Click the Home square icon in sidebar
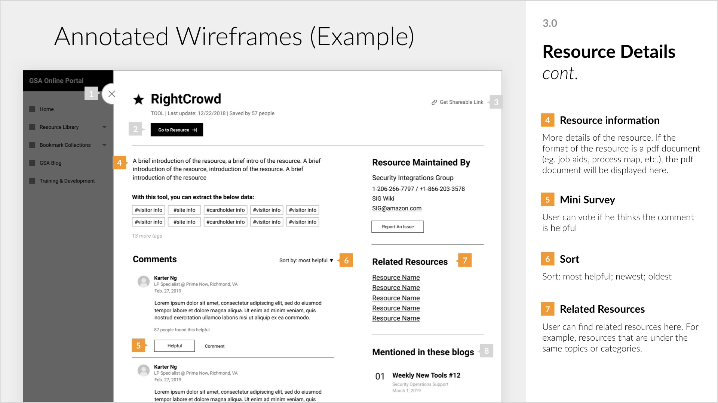 32,109
